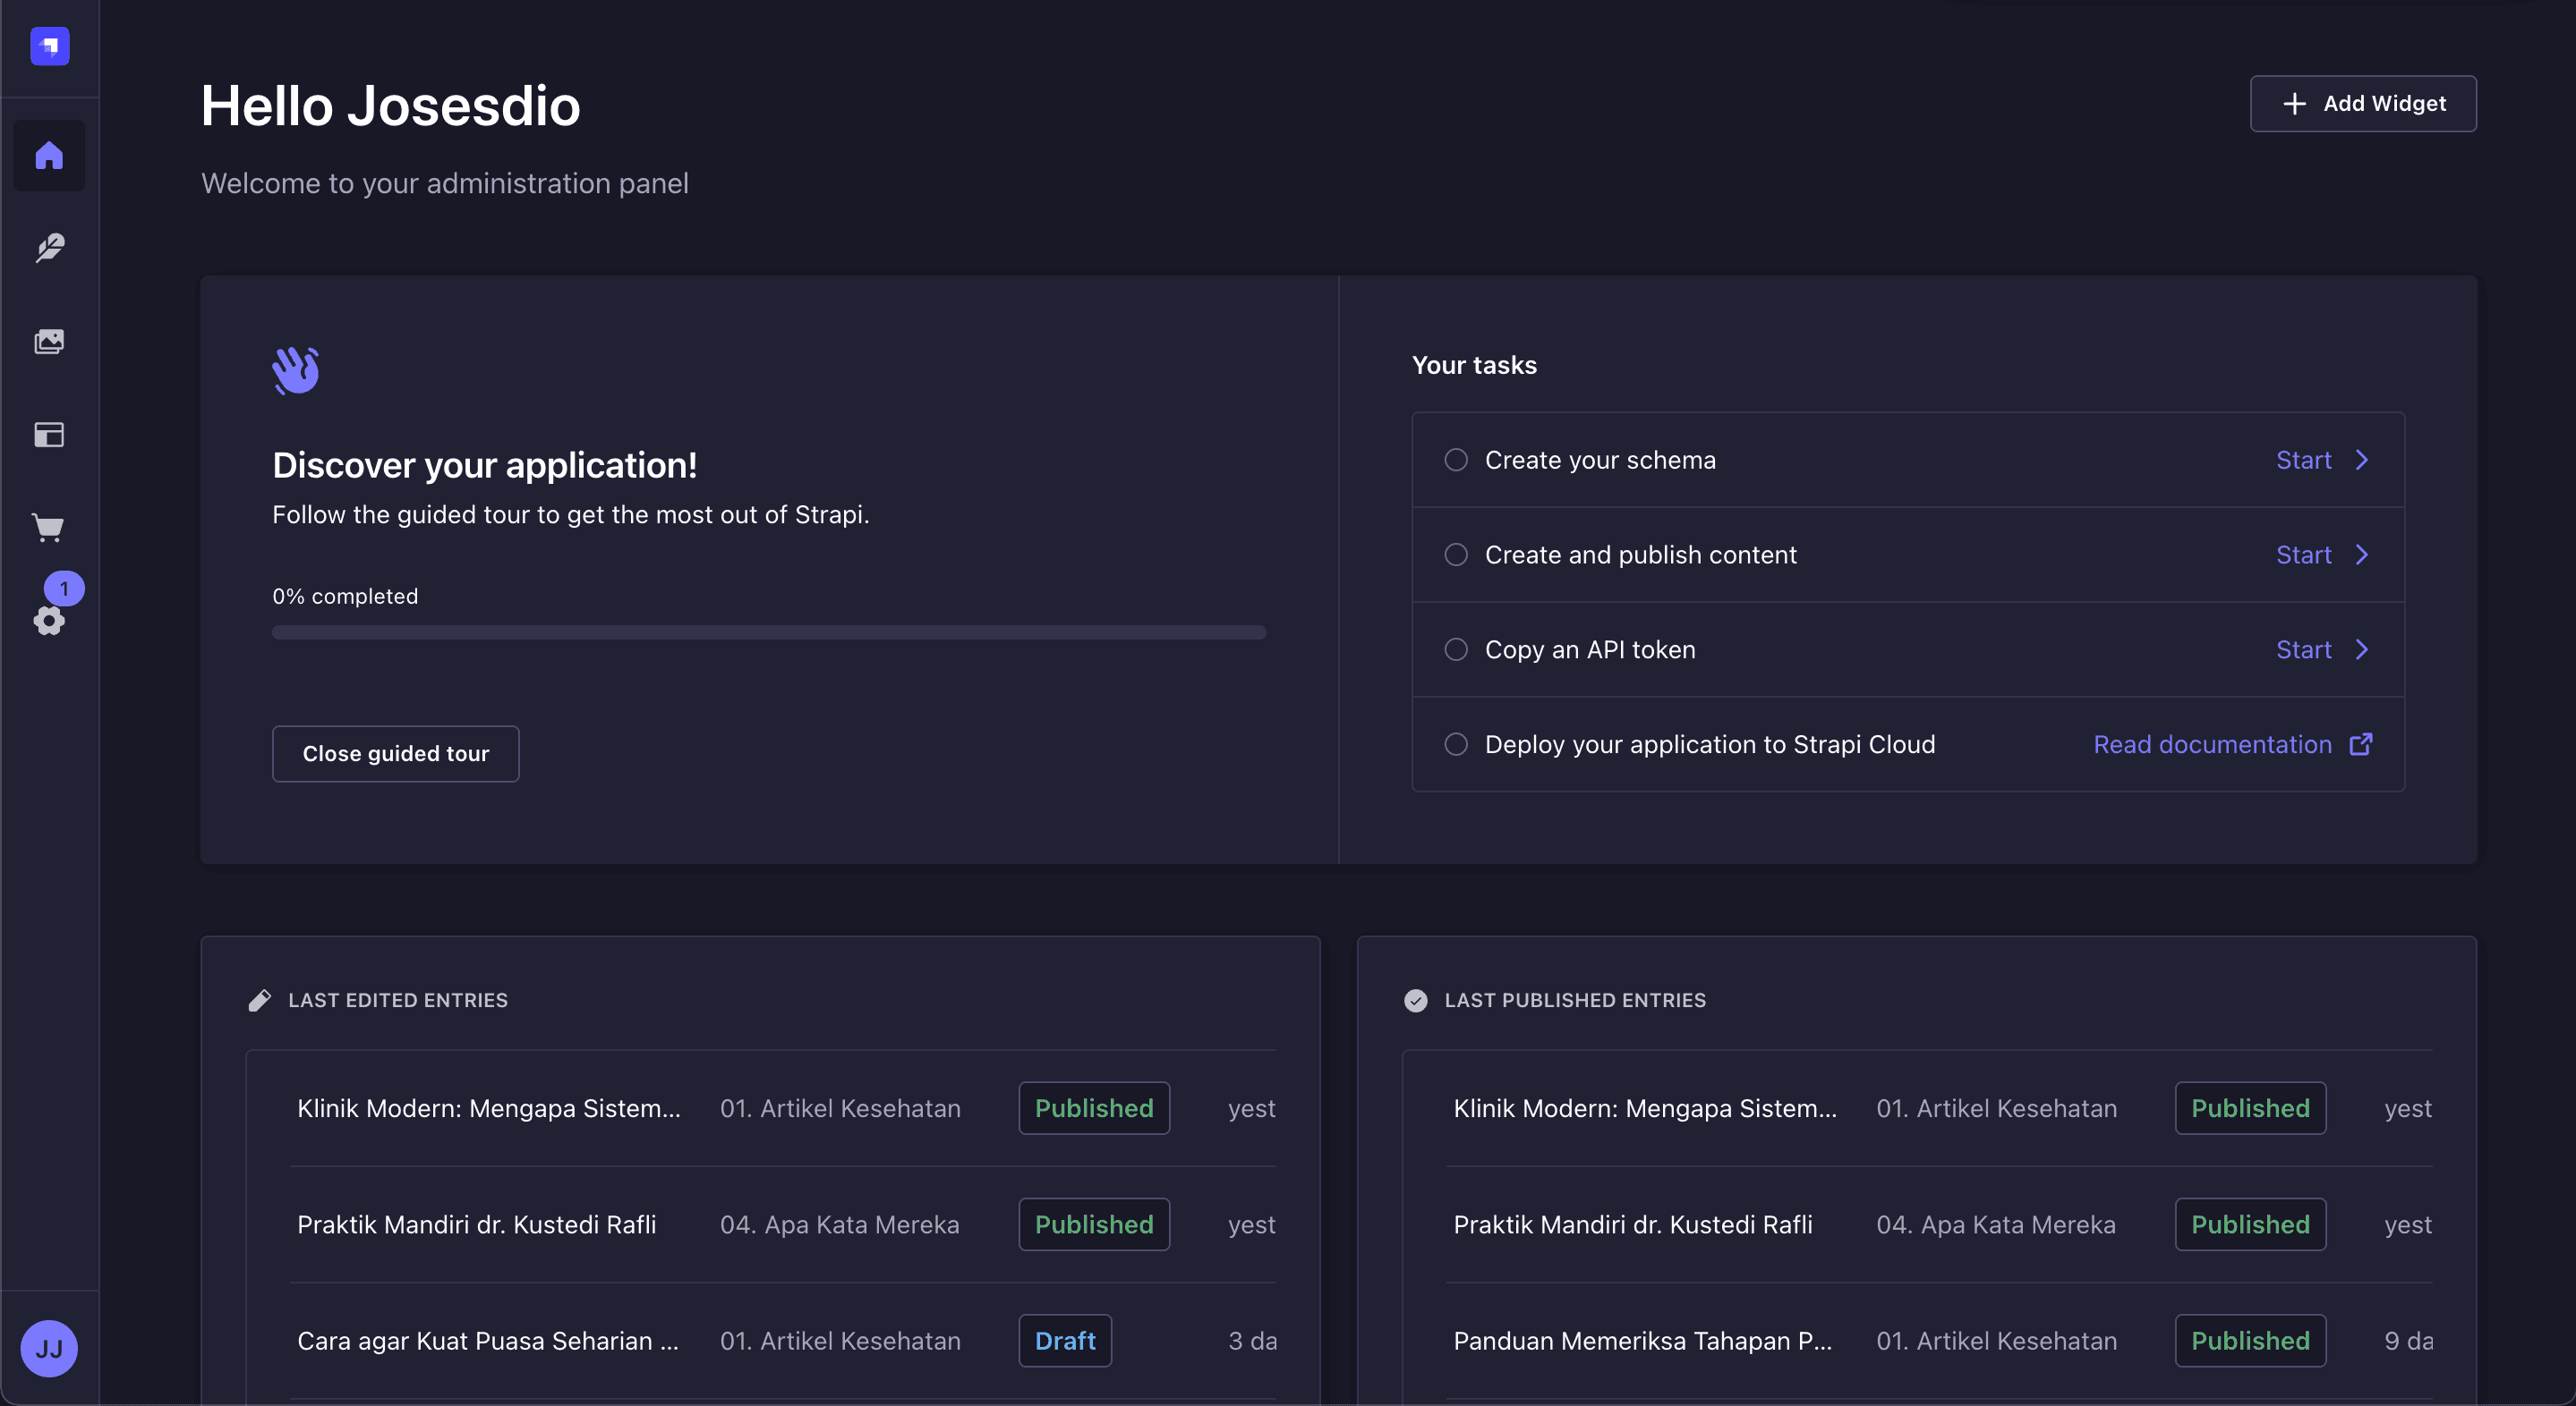Go to Home via the house icon
The image size is (2576, 1406).
tap(49, 156)
